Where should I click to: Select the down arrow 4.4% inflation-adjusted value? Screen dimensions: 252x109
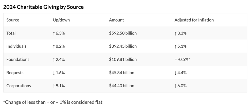(x=181, y=73)
